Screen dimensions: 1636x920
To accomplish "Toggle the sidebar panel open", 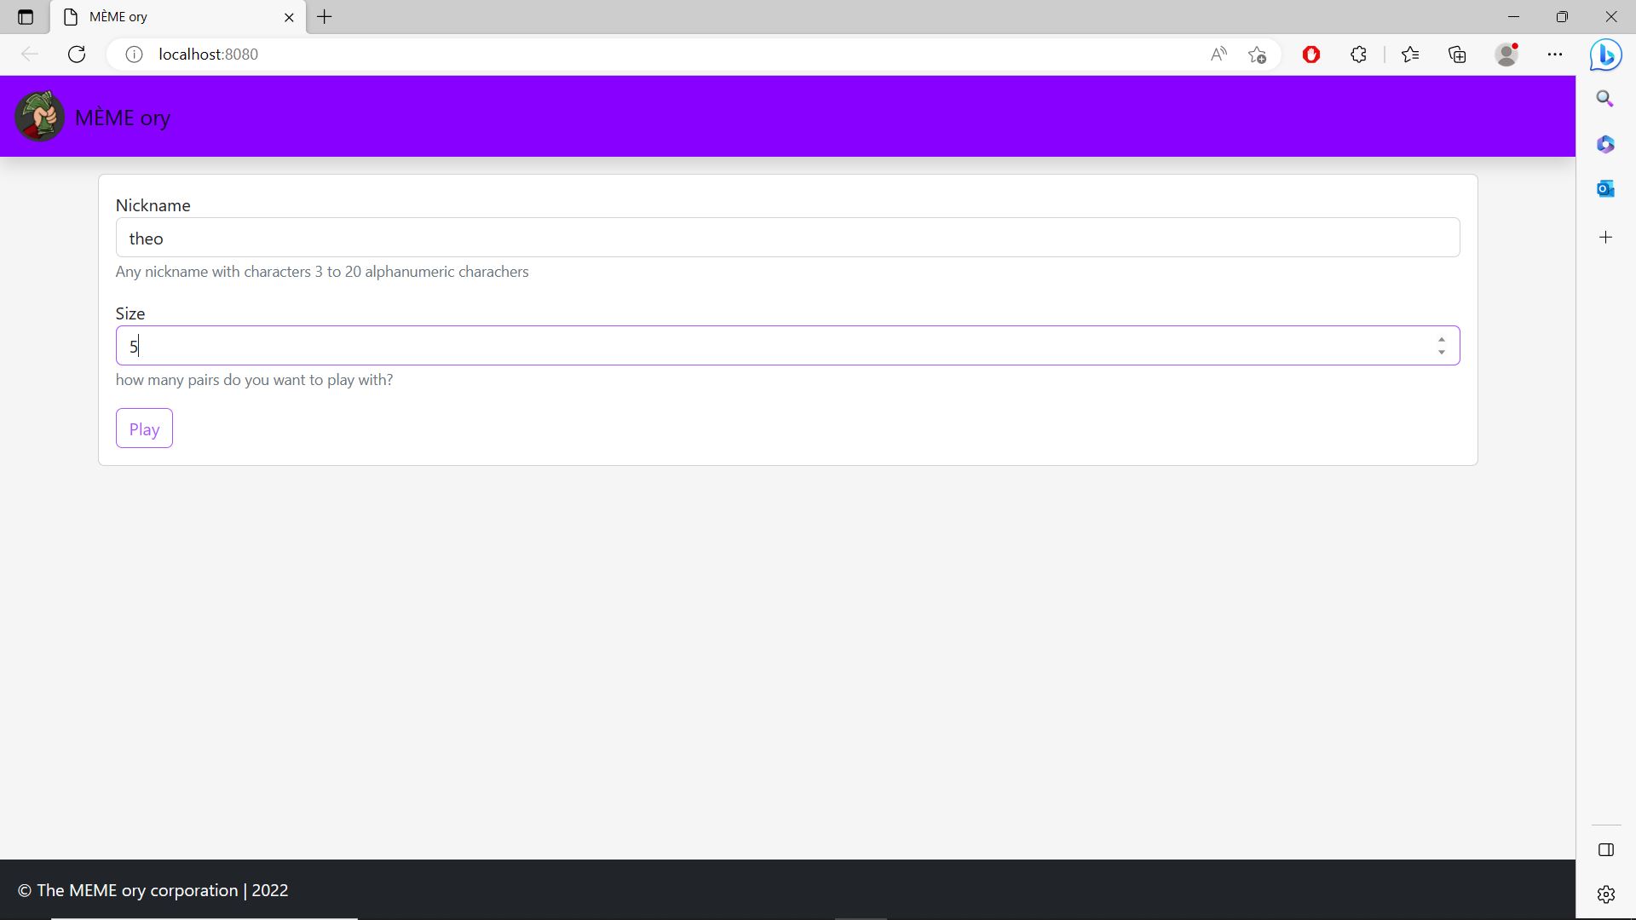I will tap(1605, 849).
